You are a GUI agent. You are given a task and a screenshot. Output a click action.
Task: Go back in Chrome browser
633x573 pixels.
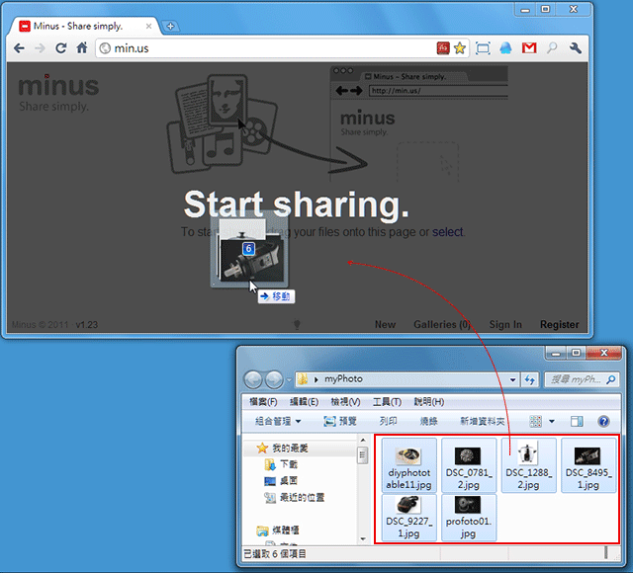click(x=19, y=48)
